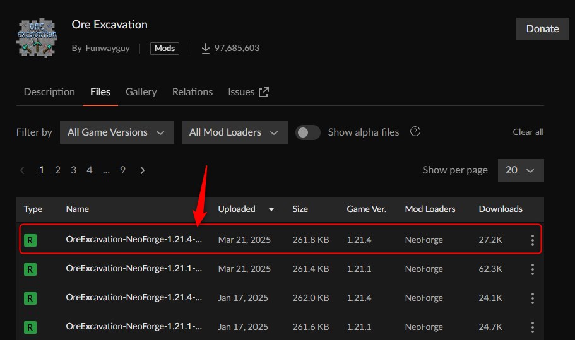Go to the Relations tab
This screenshot has width=575, height=340.
[x=193, y=92]
